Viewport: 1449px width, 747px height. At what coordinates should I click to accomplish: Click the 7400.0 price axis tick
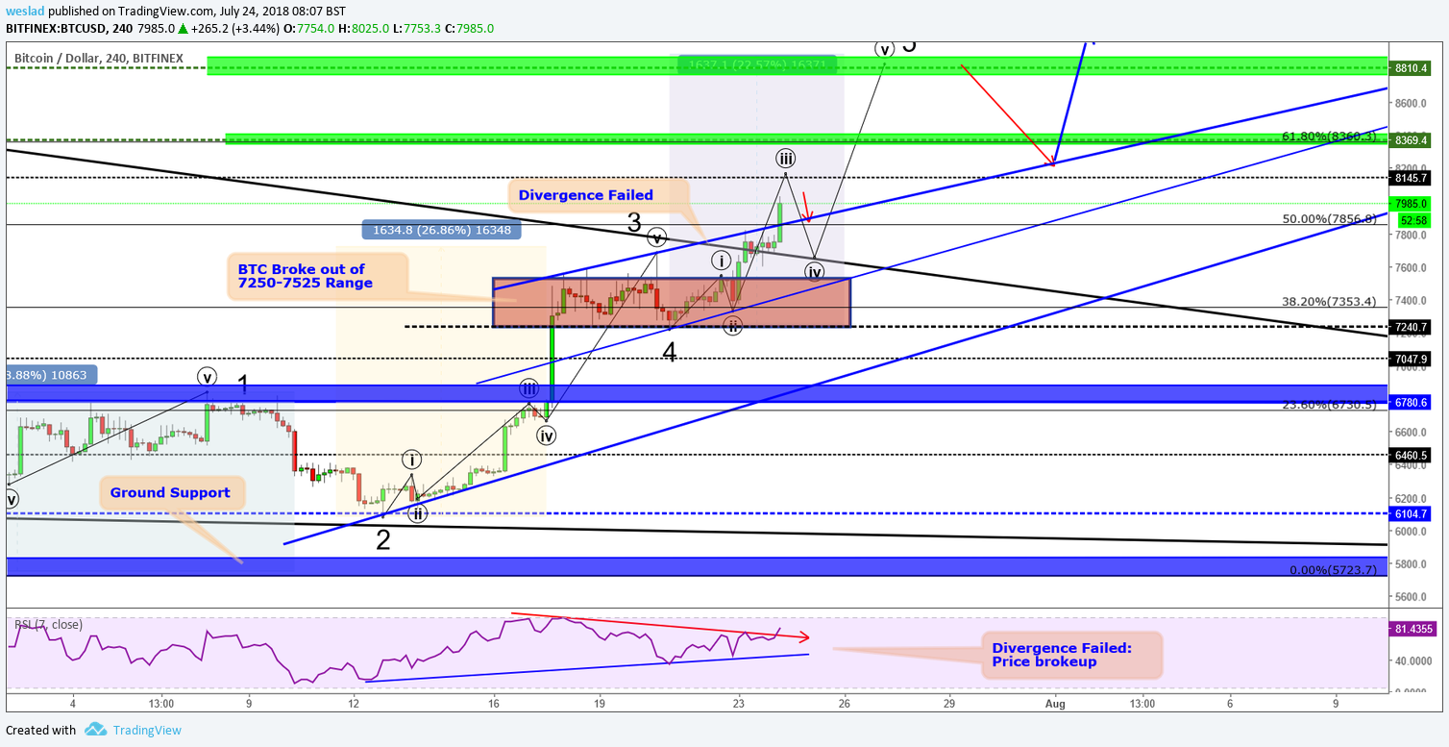(1412, 302)
